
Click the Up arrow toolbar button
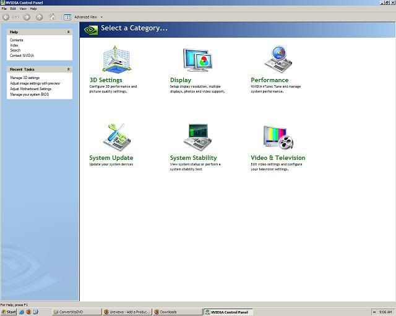click(39, 17)
